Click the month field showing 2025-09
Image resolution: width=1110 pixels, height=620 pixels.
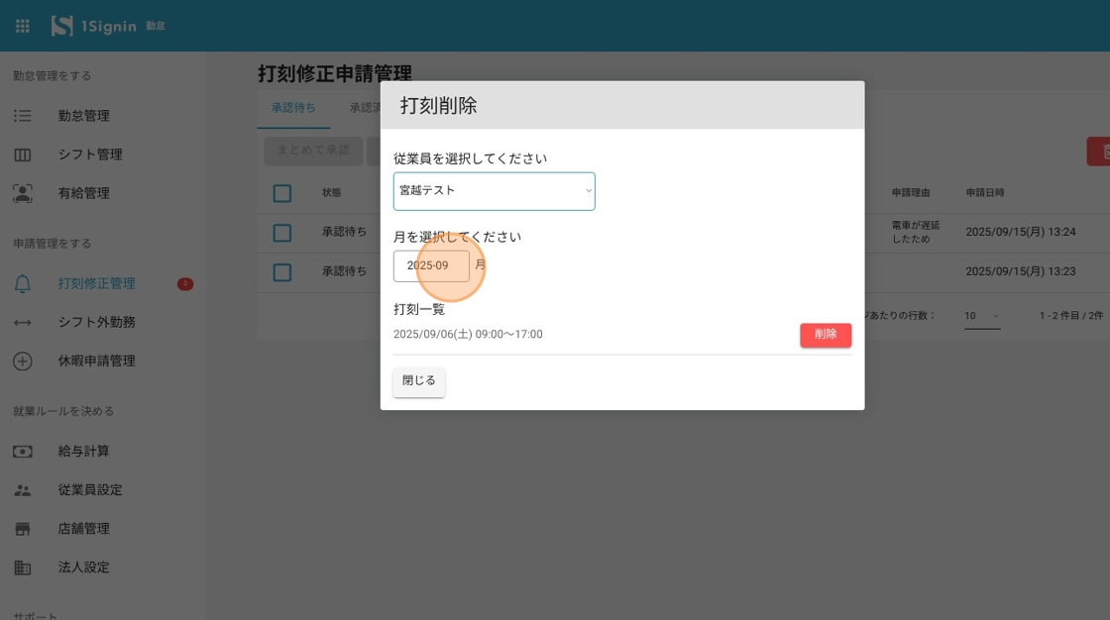pyautogui.click(x=431, y=266)
